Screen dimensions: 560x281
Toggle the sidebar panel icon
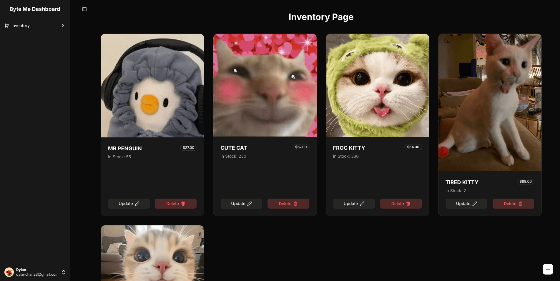tap(84, 9)
